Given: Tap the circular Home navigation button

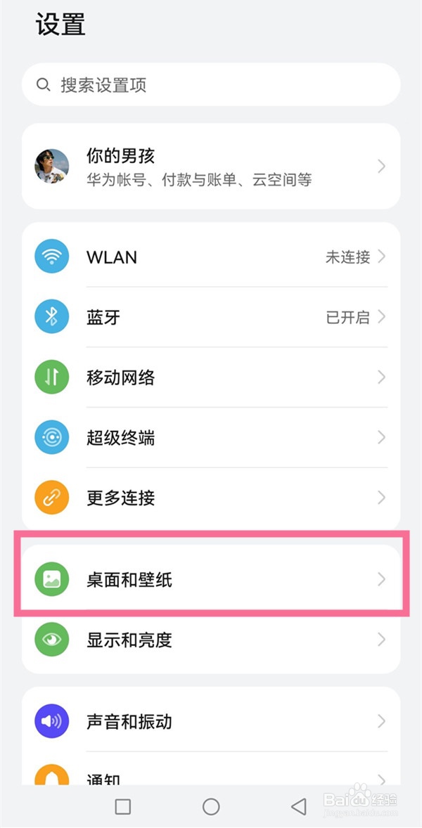Looking at the screenshot, I should click(211, 806).
